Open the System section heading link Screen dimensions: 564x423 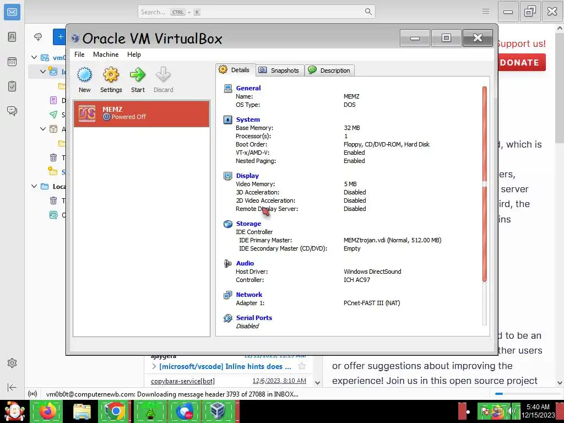248,120
